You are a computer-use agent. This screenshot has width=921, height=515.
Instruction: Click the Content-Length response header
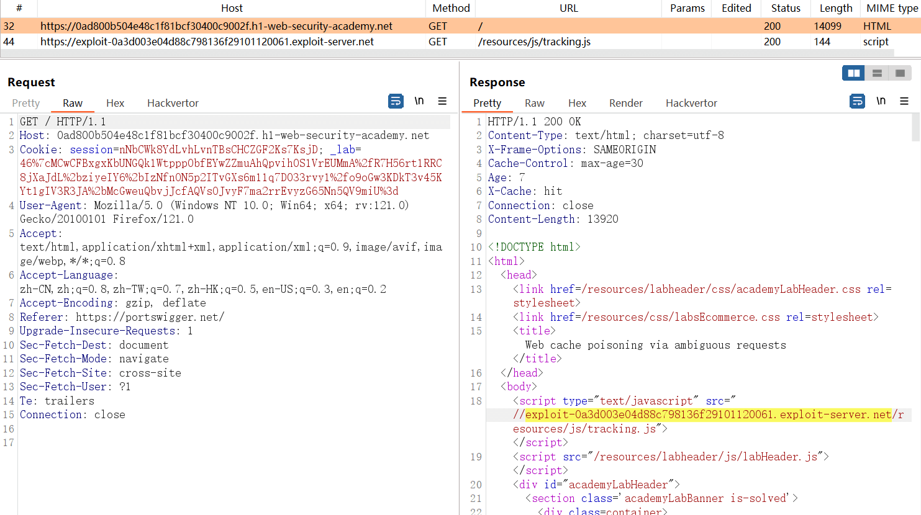tap(553, 219)
